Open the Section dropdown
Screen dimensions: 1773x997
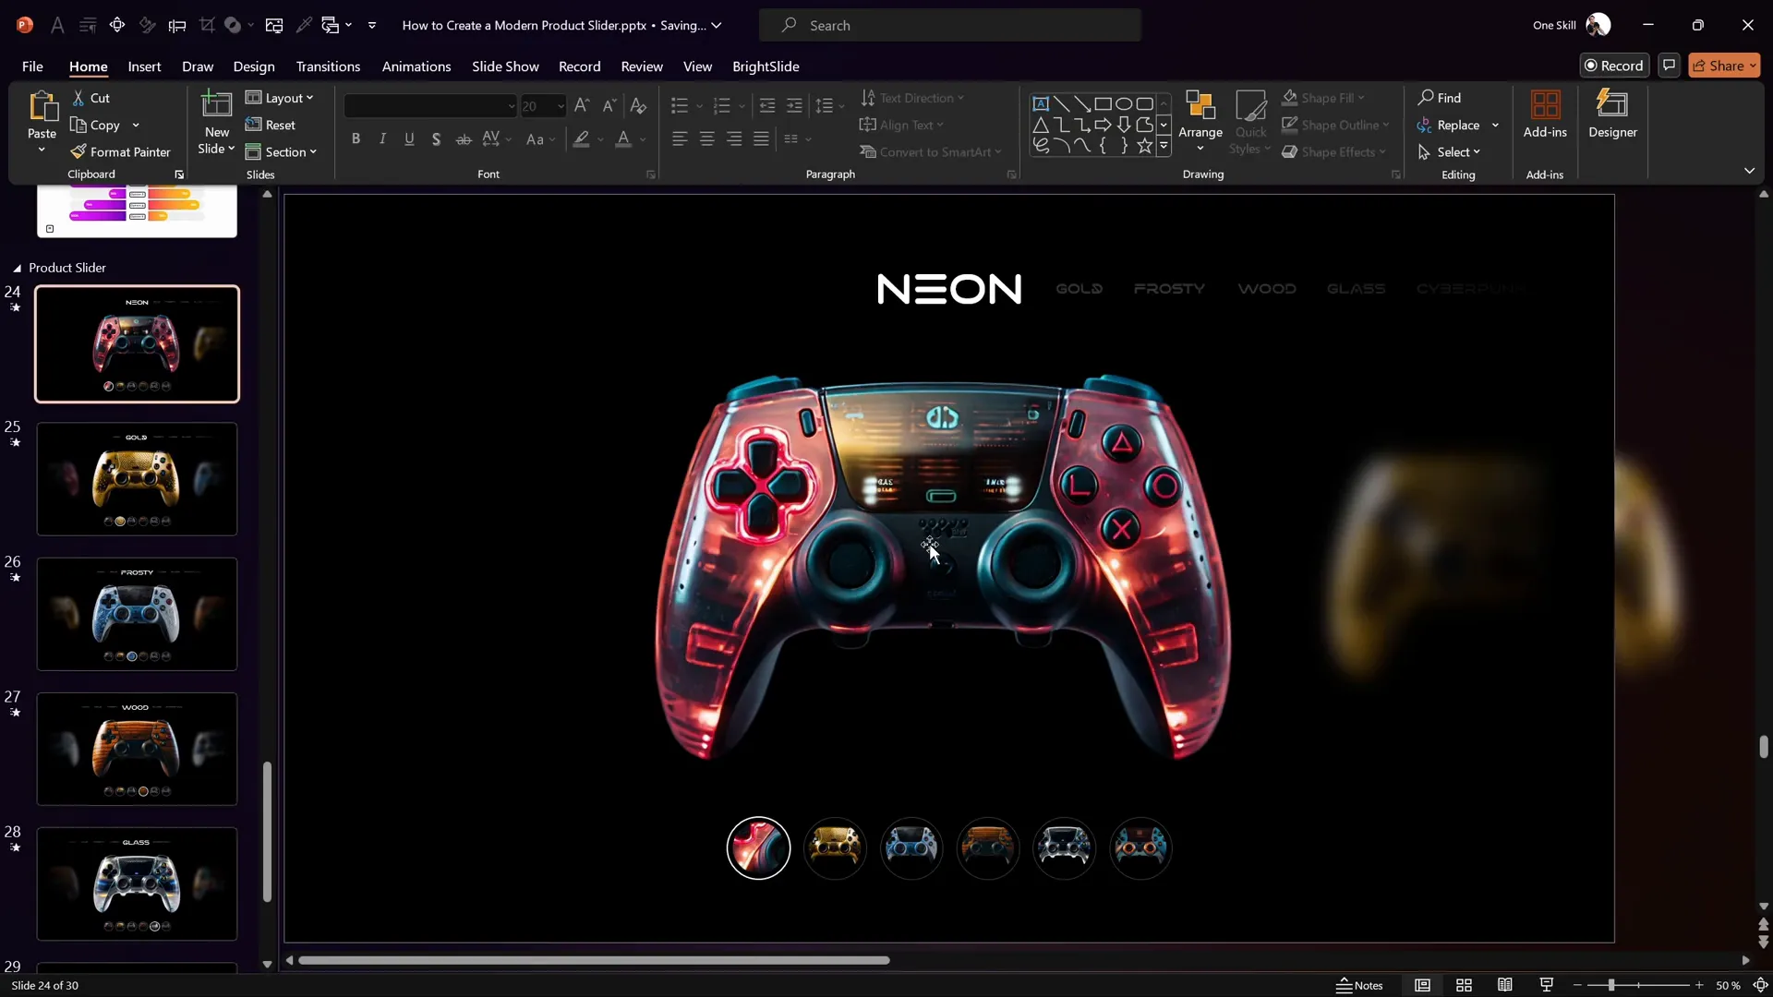point(282,152)
